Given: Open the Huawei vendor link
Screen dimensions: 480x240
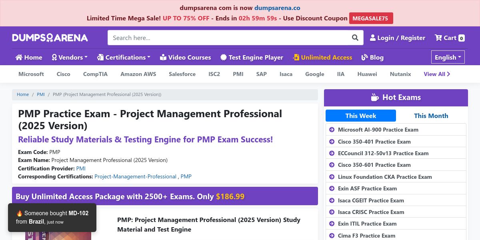Looking at the screenshot, I should 367,74.
